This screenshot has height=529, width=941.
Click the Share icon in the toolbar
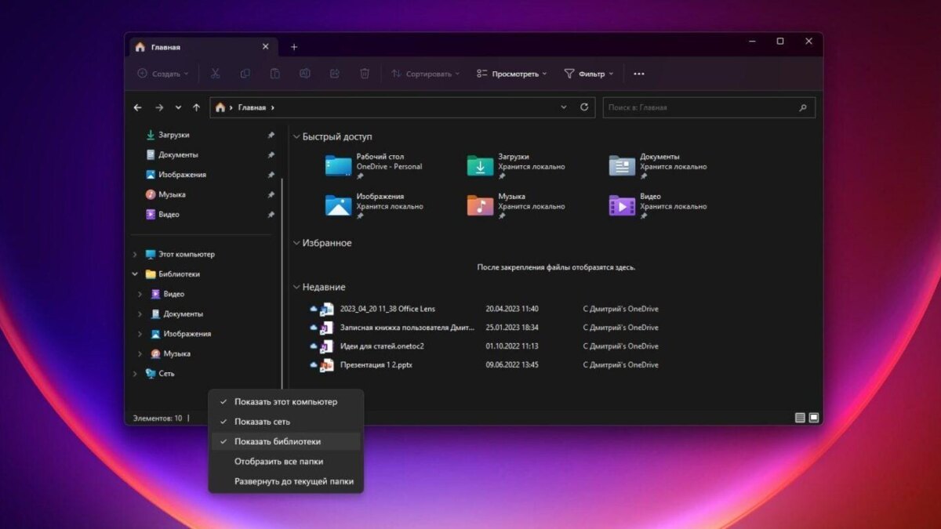click(x=334, y=73)
